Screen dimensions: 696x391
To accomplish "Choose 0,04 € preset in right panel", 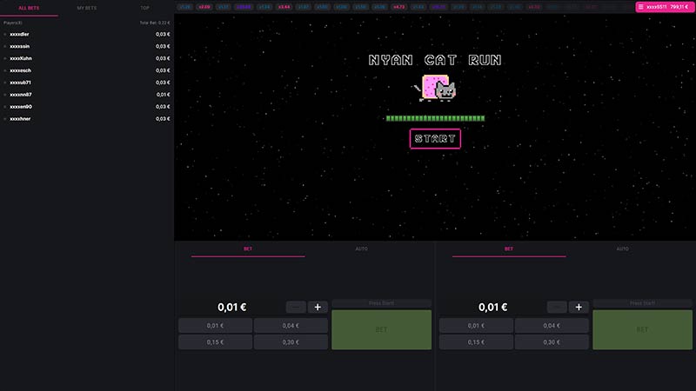I will [552, 325].
